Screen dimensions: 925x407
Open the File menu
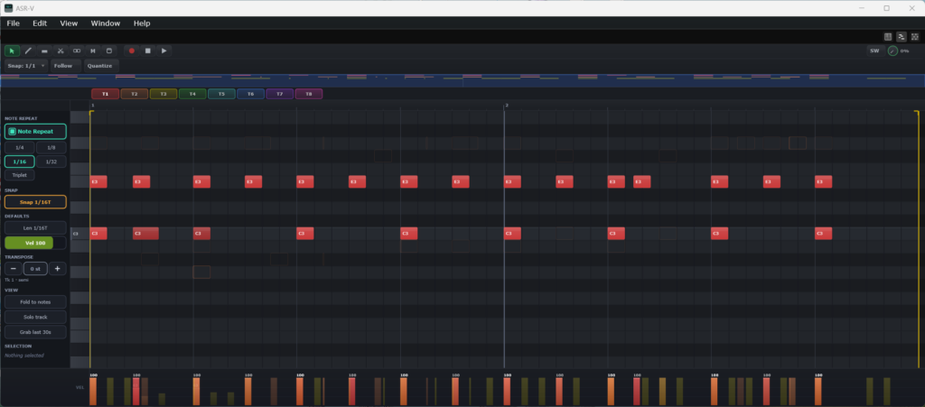(x=13, y=23)
